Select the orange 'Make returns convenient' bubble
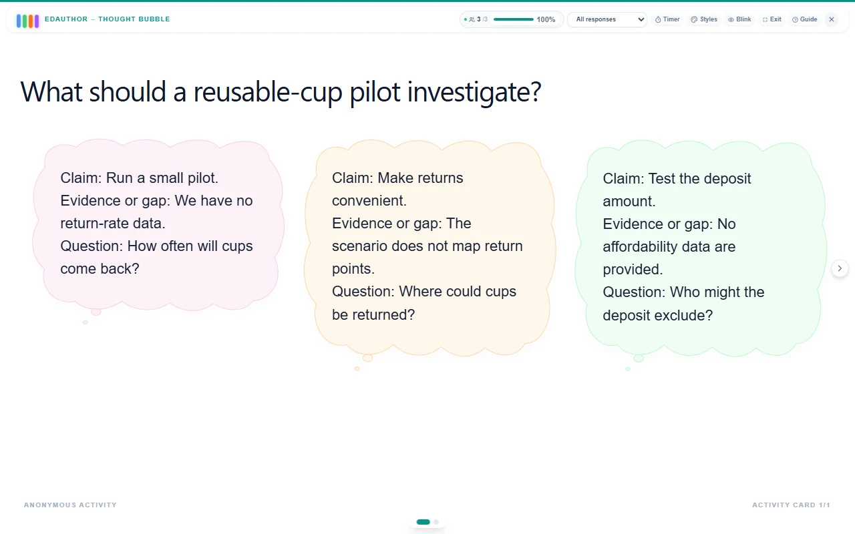 coord(430,248)
